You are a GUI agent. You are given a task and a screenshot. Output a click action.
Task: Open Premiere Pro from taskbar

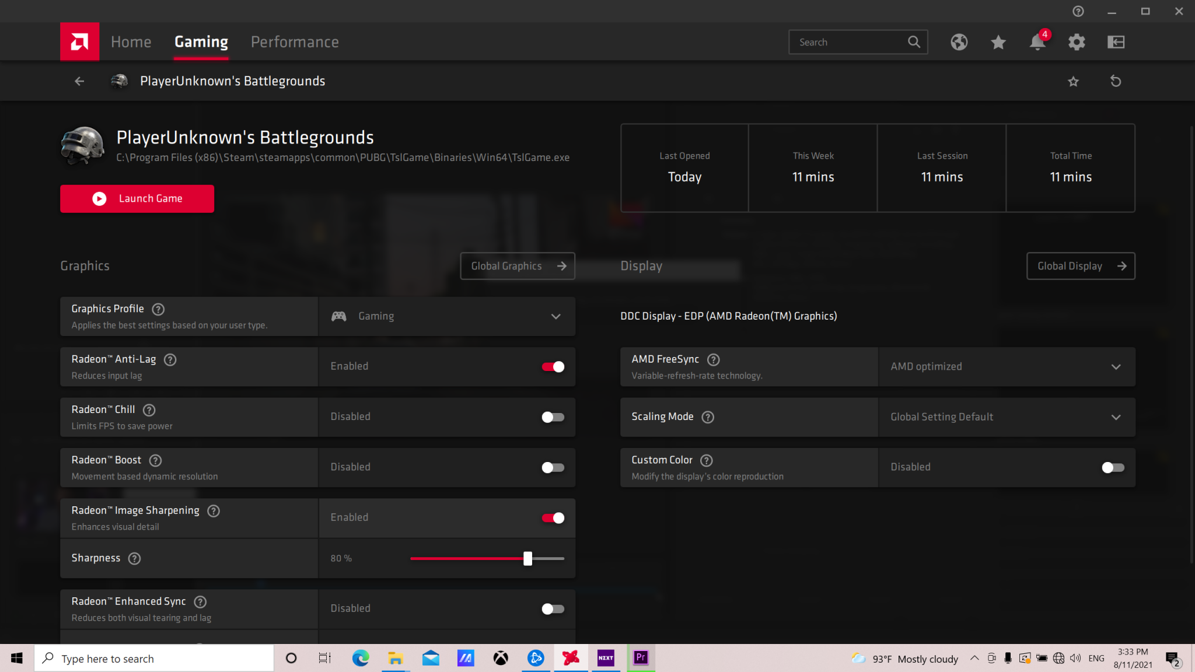[x=641, y=658]
